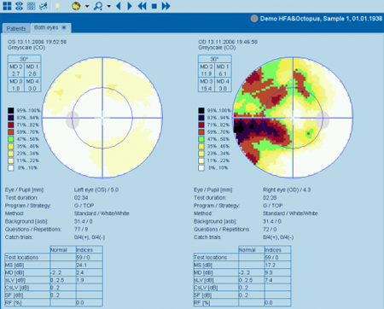Click the OD quadrant MD 2 value 11.9

[207, 73]
